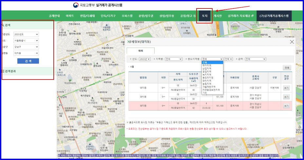The image size is (304, 160).
Task: Open the 실거래가 자료제공 link
Action: (x=239, y=16)
